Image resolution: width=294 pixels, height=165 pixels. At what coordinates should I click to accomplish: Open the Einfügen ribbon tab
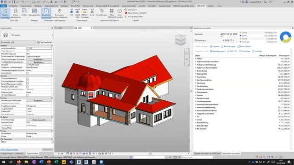[64, 6]
